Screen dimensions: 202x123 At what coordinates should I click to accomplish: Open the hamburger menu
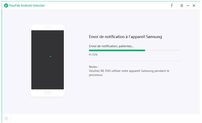[182, 6]
